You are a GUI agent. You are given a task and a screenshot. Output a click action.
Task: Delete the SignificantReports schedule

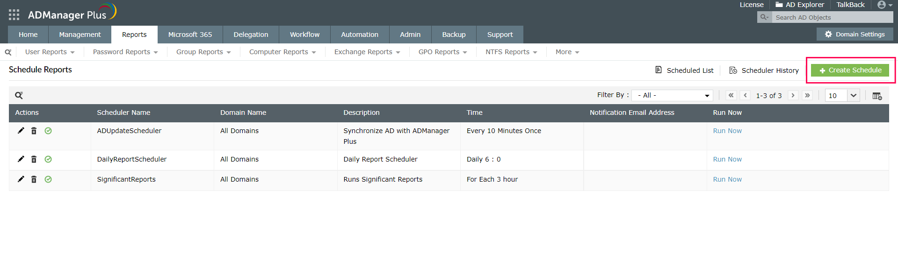pos(34,179)
